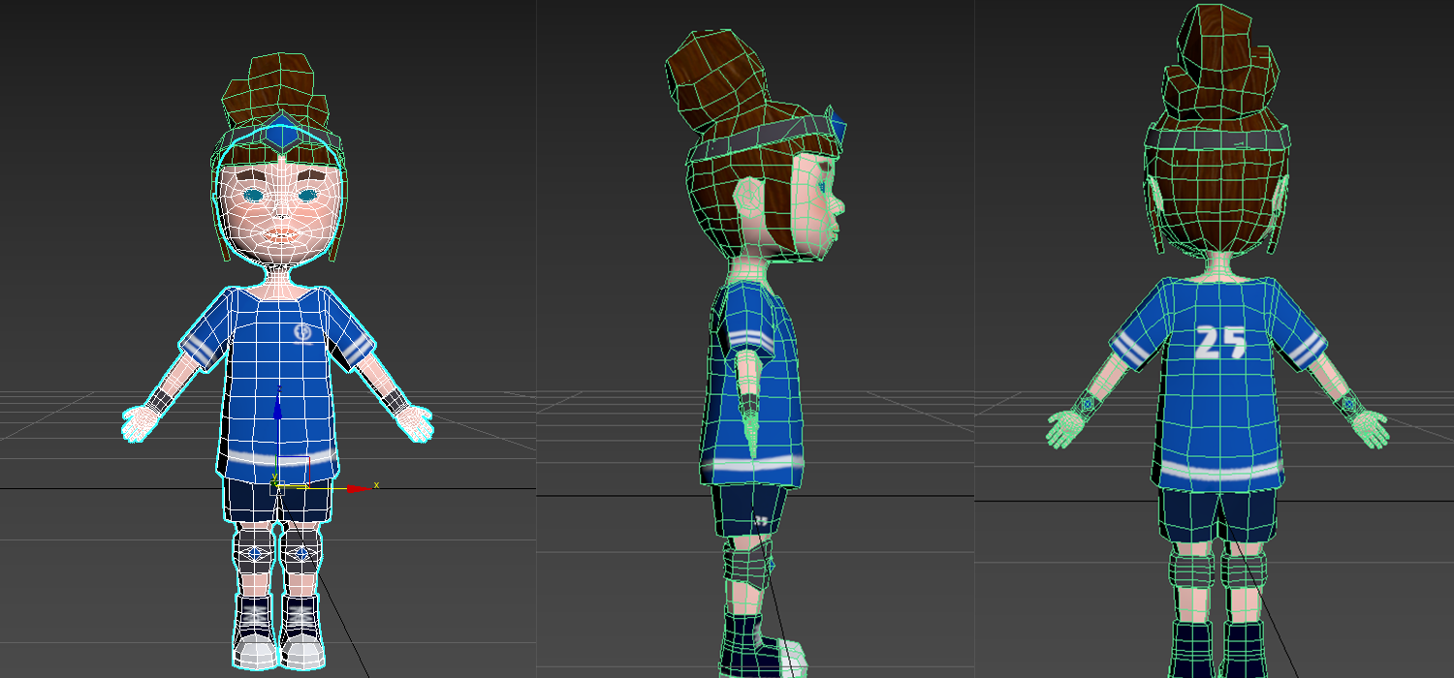Select the mouth on the front-view face

(280, 234)
